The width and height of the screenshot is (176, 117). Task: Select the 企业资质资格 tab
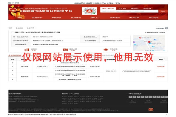pos(15,55)
